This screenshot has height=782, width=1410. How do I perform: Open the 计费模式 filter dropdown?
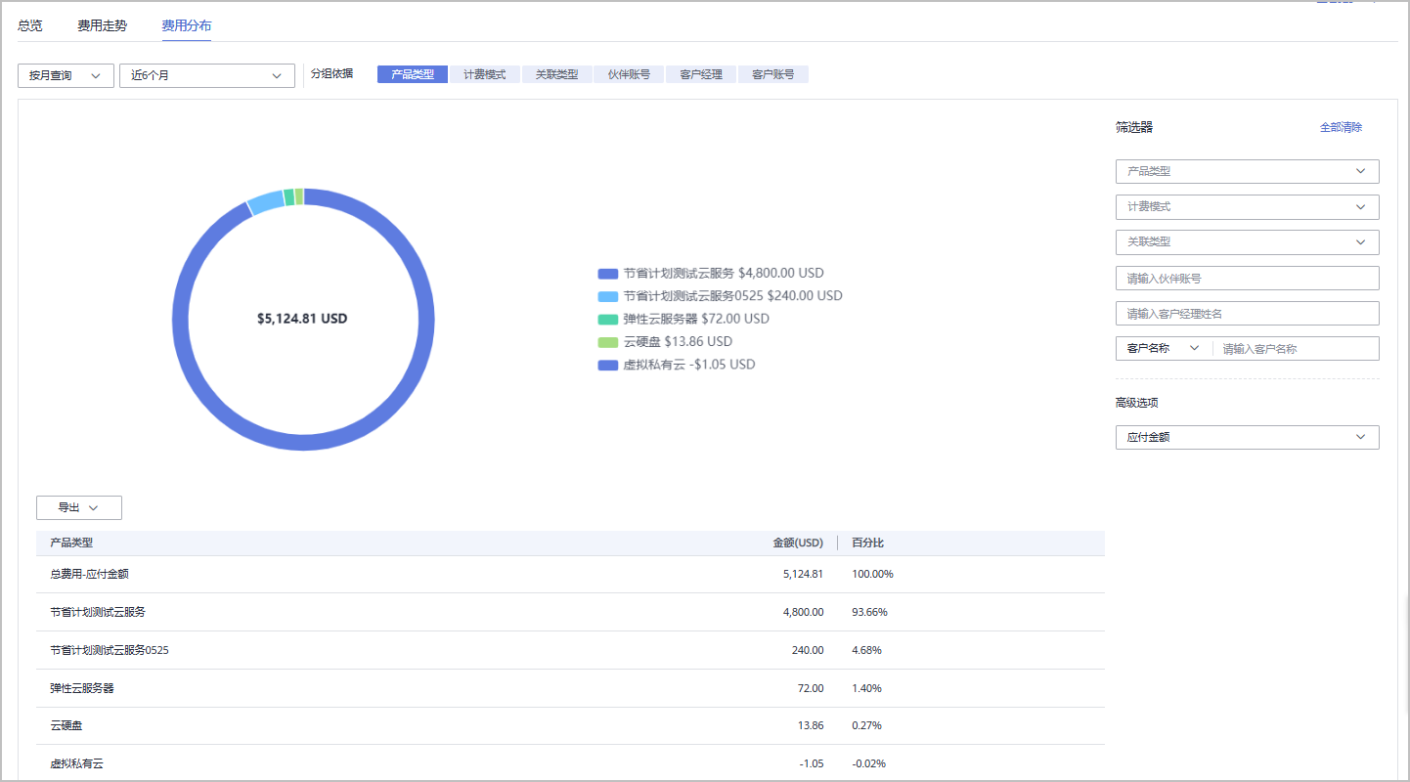click(x=1247, y=206)
